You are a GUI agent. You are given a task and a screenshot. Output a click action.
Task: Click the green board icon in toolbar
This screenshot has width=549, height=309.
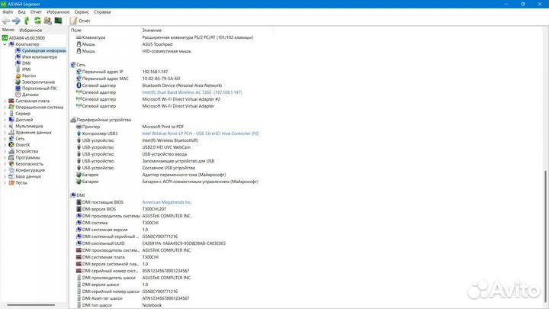[58, 21]
